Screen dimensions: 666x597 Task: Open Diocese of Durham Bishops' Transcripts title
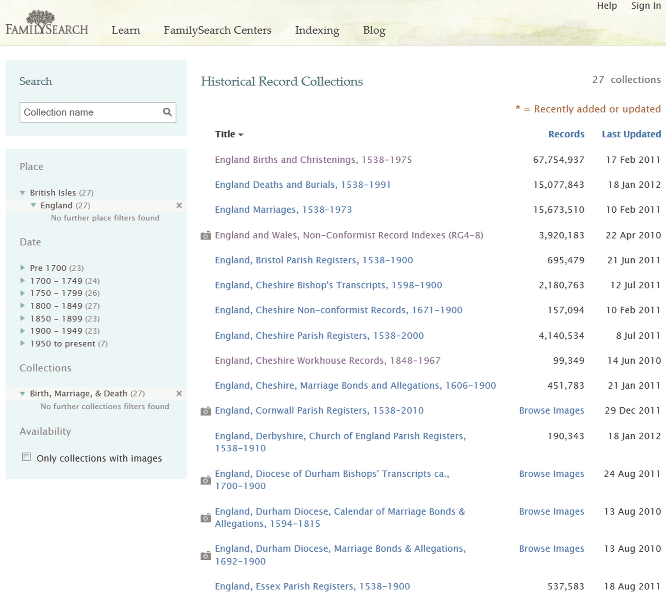pyautogui.click(x=332, y=480)
